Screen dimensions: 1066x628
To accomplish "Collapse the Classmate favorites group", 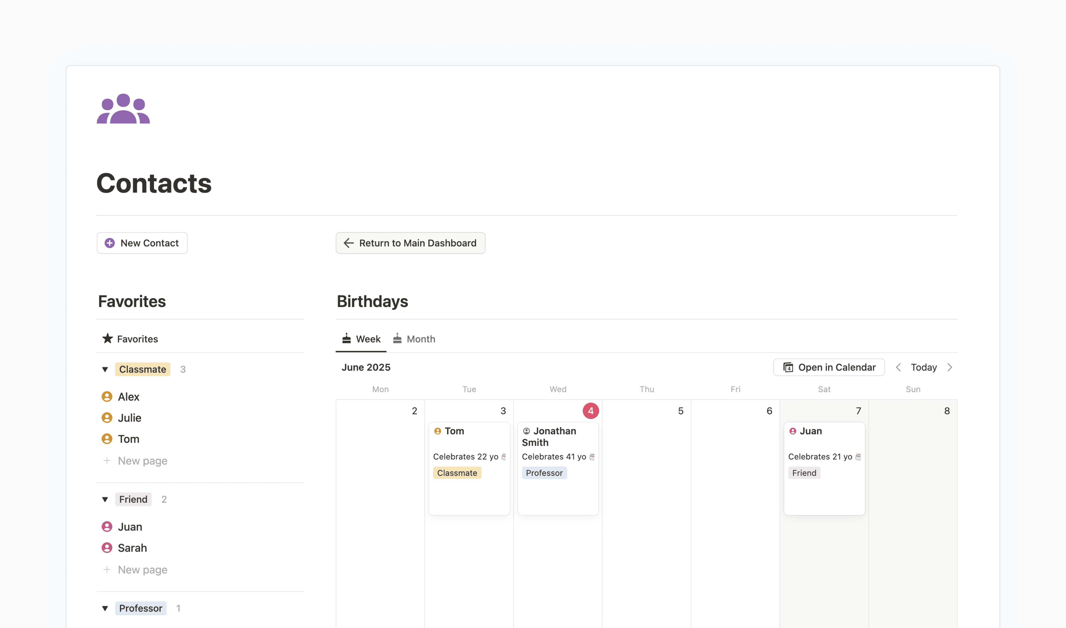I will 105,369.
